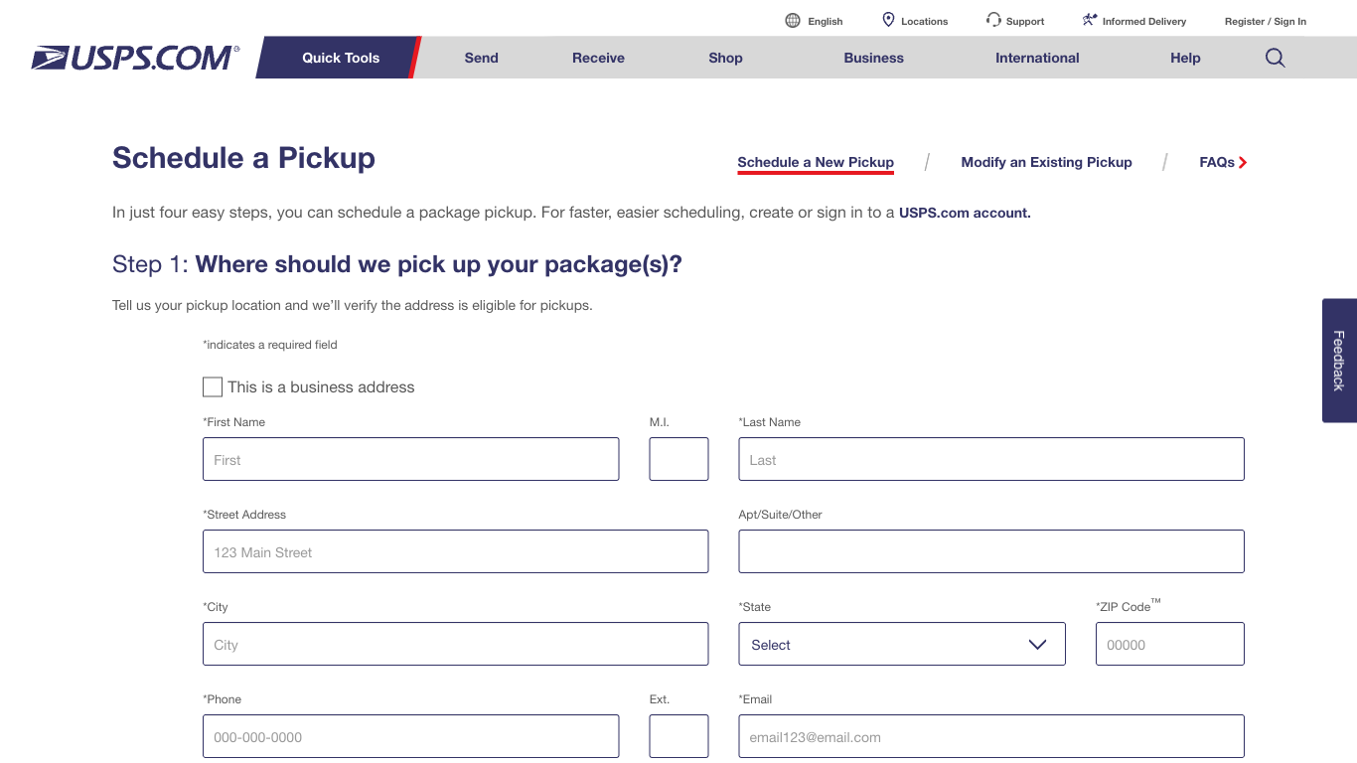The width and height of the screenshot is (1357, 763).
Task: Click the Step 1 heading text
Action: click(x=397, y=264)
